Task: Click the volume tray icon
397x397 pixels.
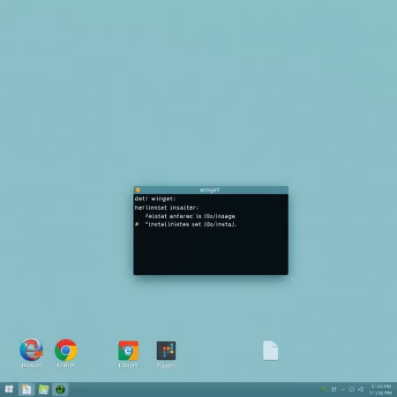Action: coord(361,389)
